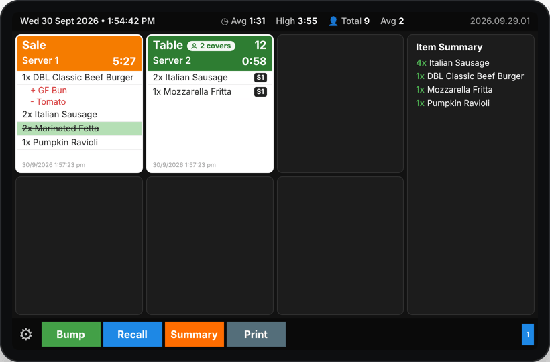Select page 1 indicator
The image size is (550, 362).
pyautogui.click(x=528, y=335)
